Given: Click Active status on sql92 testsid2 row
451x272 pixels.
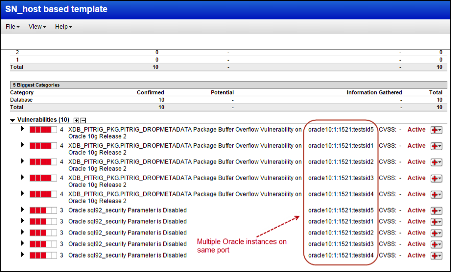Looking at the screenshot, I should (x=416, y=232).
